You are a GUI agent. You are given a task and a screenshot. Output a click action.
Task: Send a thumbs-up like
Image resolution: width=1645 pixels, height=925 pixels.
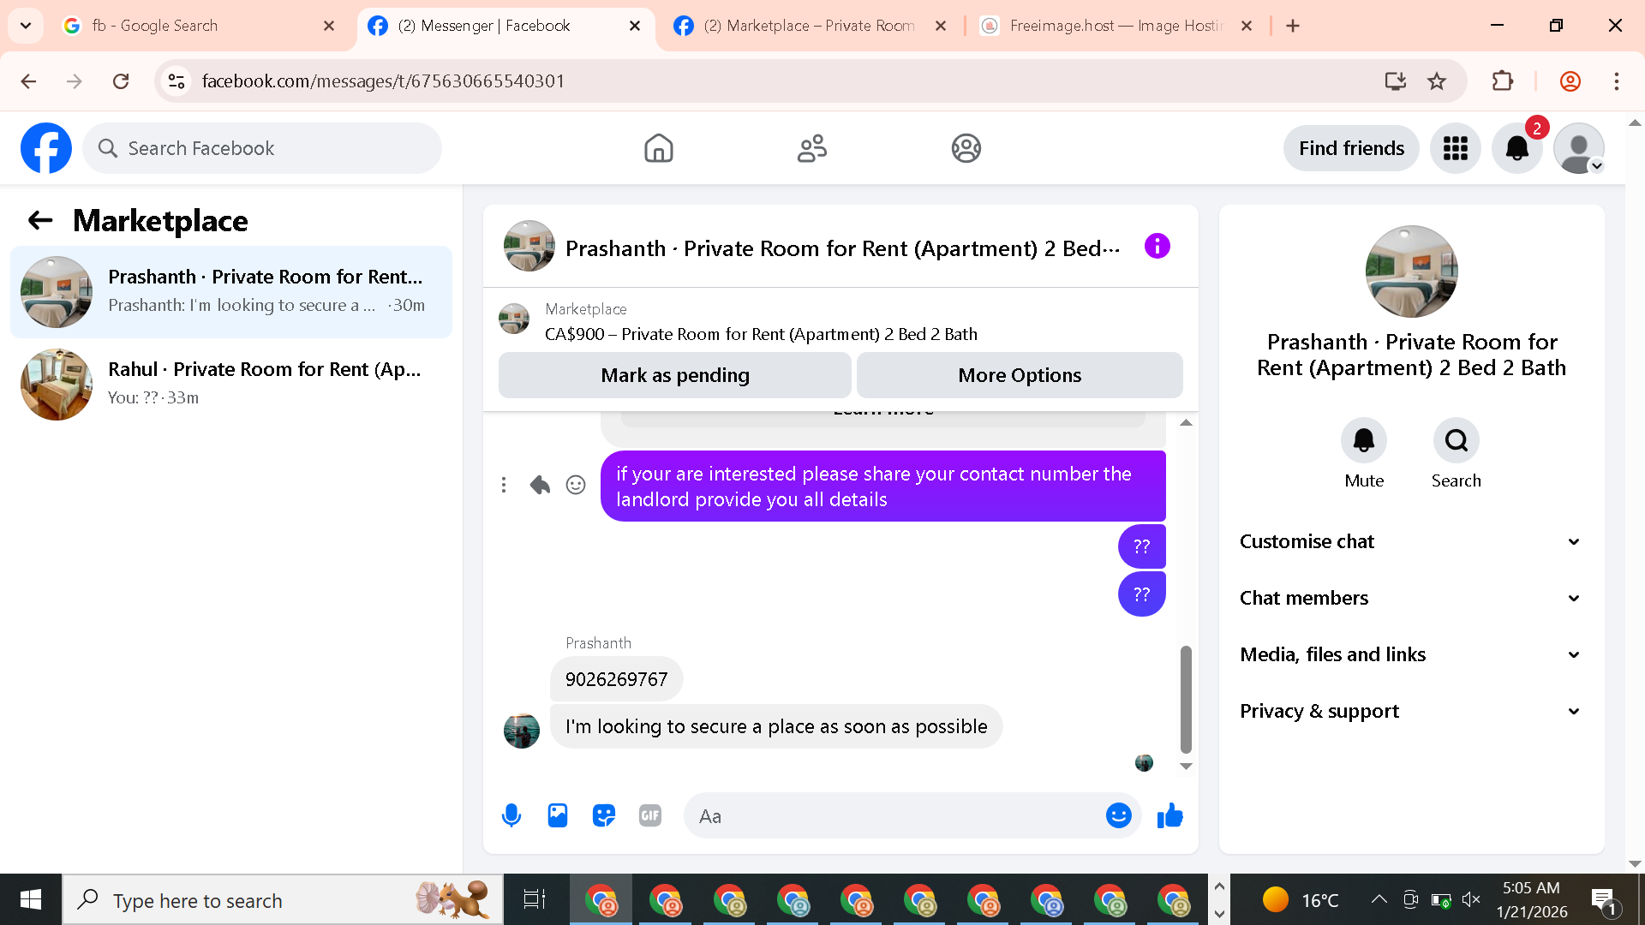pyautogui.click(x=1169, y=815)
